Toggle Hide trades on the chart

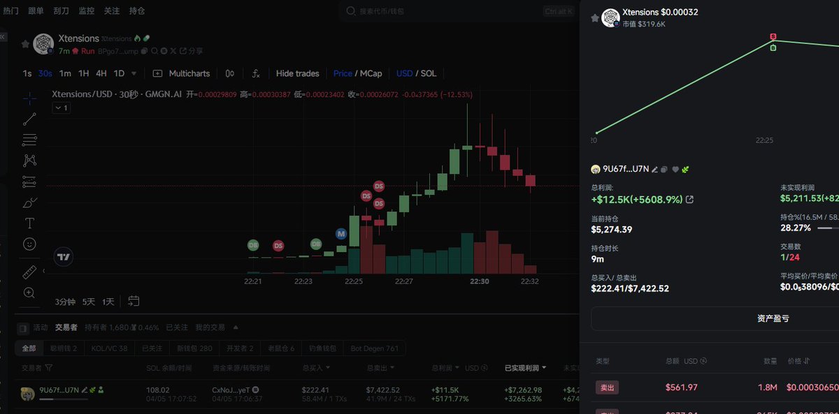click(297, 73)
